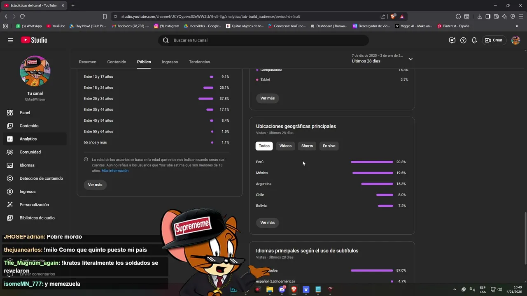
Task: Switch to the Tendencias tab
Action: (199, 62)
